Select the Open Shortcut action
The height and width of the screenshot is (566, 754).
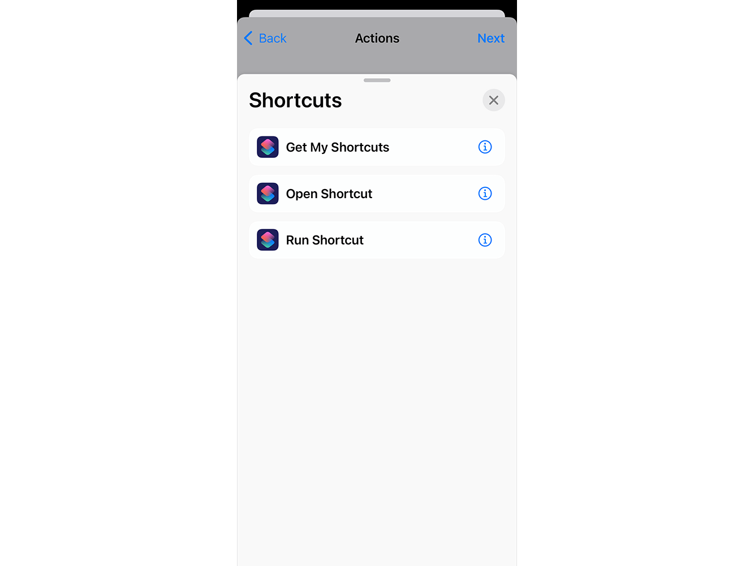click(377, 194)
